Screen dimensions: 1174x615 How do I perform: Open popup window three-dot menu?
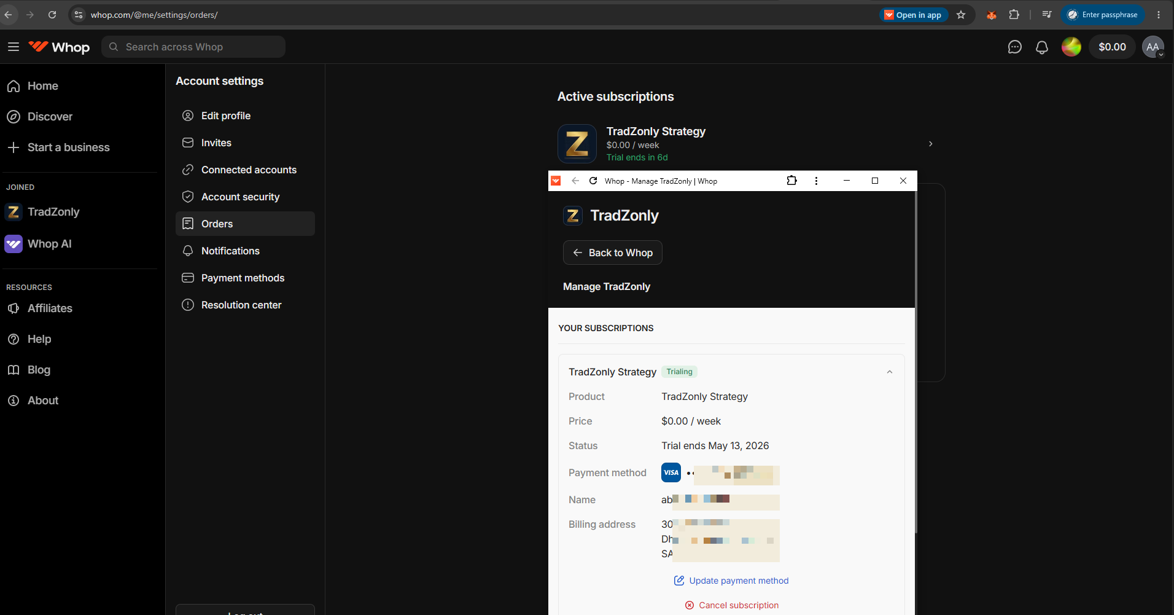click(x=816, y=181)
